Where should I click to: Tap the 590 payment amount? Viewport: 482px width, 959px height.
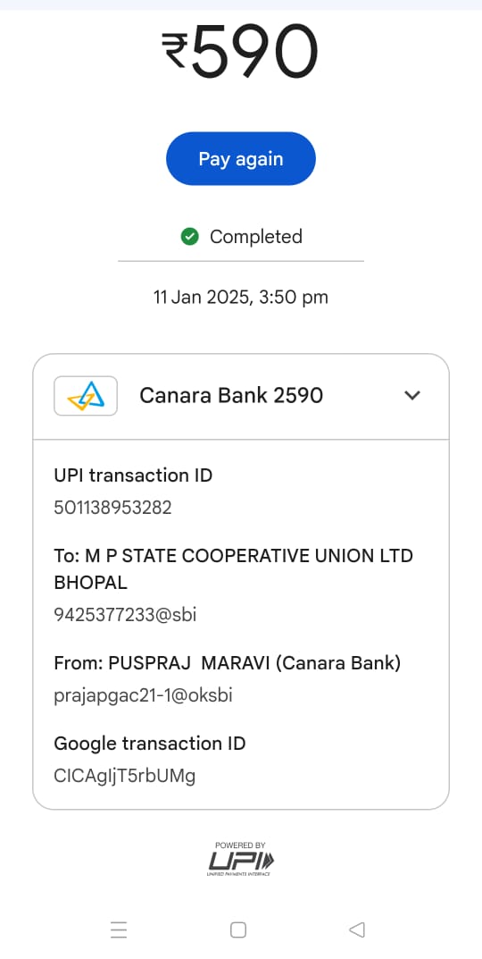click(x=254, y=50)
